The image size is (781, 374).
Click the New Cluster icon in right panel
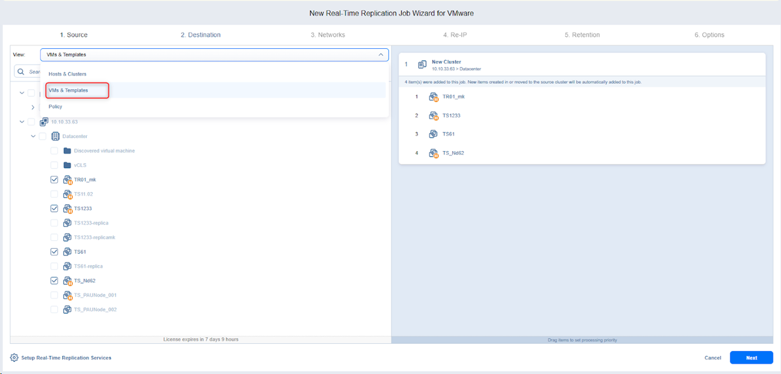coord(422,64)
